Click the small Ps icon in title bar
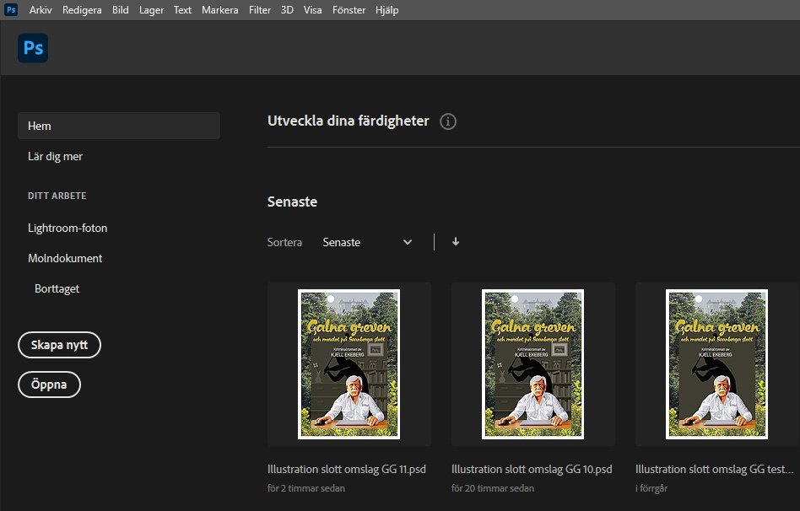800x511 pixels. pos(11,10)
